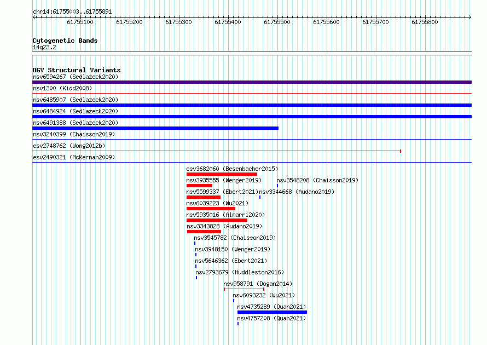Viewport: 487px width, 345px height.
Task: Select the nsv6484924 (Sedlazeck2020) label
Action: (76, 111)
